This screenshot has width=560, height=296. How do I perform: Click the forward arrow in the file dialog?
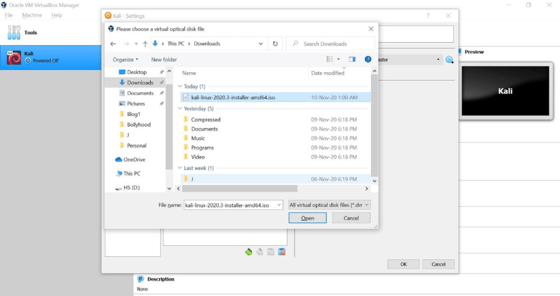126,44
